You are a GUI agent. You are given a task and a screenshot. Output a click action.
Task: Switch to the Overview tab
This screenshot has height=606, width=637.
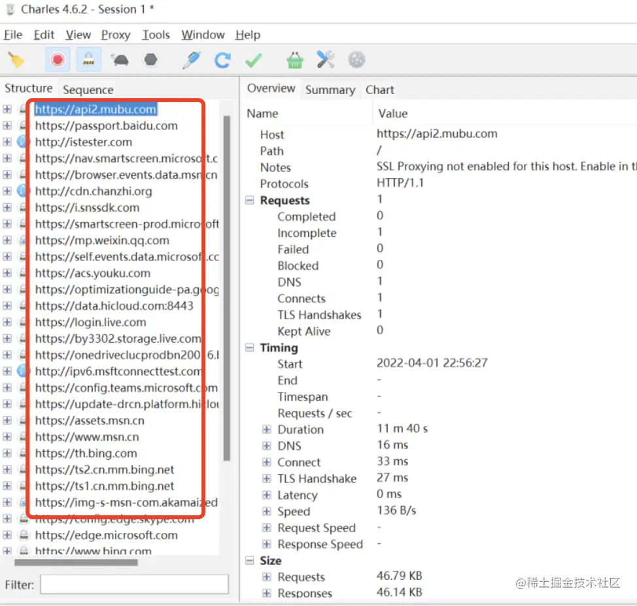coord(271,88)
